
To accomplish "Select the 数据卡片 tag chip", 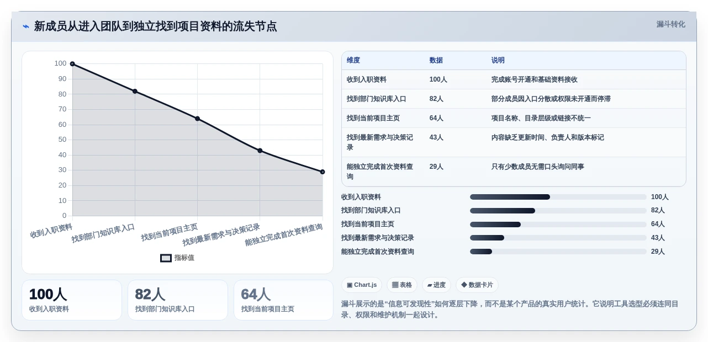I will point(477,285).
